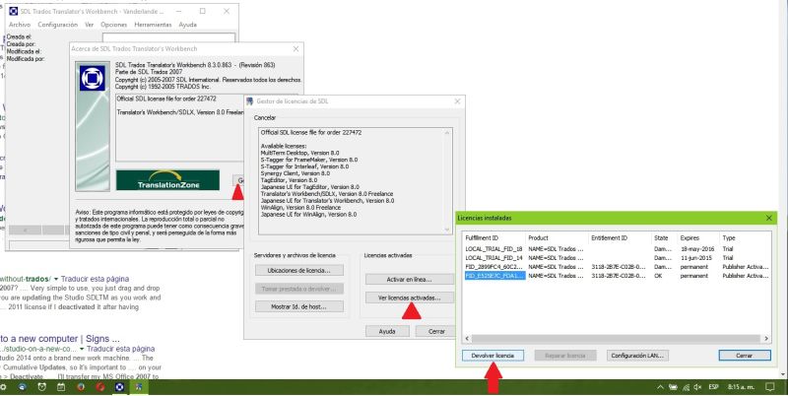Open the calendar app on the taskbar
The height and width of the screenshot is (396, 788).
click(61, 387)
